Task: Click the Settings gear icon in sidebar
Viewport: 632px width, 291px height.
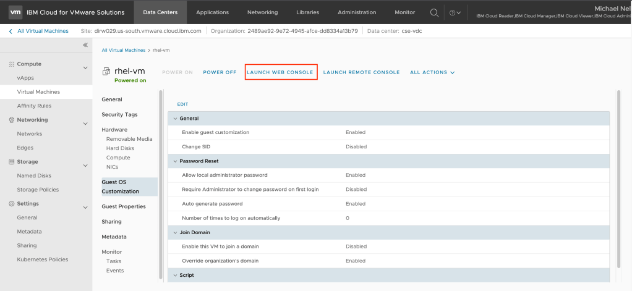Action: pyautogui.click(x=11, y=204)
